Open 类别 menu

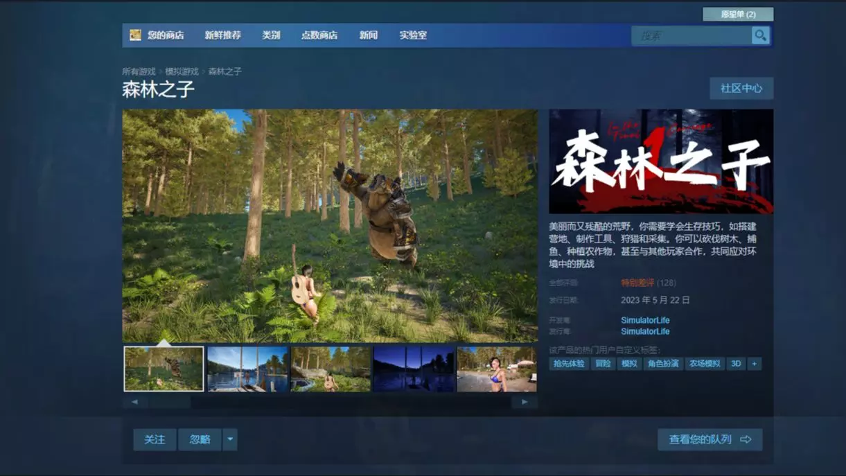271,35
